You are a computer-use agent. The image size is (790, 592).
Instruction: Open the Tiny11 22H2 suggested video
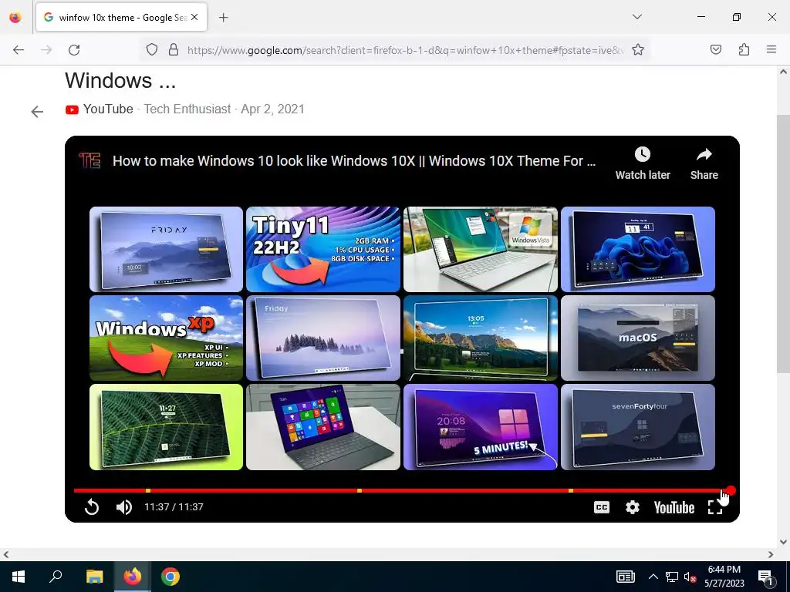[323, 249]
